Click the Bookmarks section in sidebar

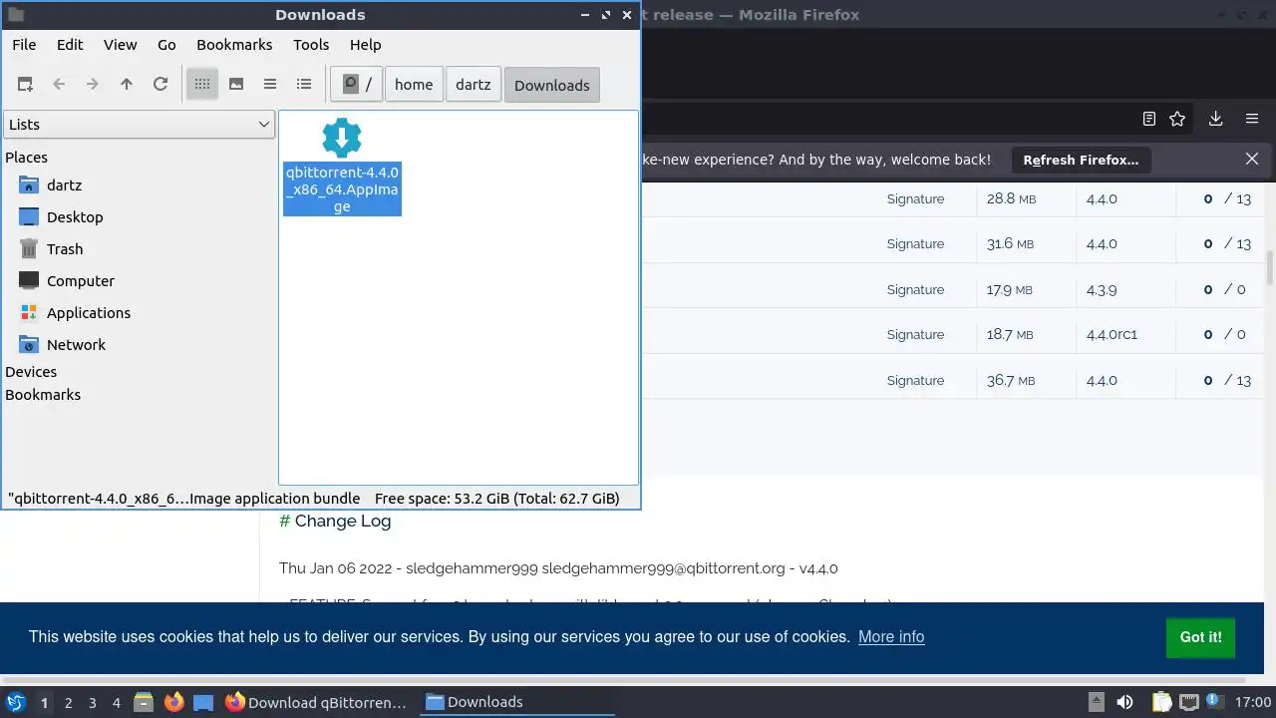(x=43, y=395)
